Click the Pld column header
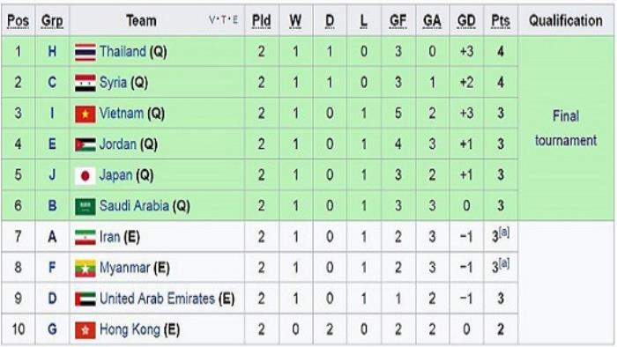This screenshot has width=617, height=347. [261, 21]
